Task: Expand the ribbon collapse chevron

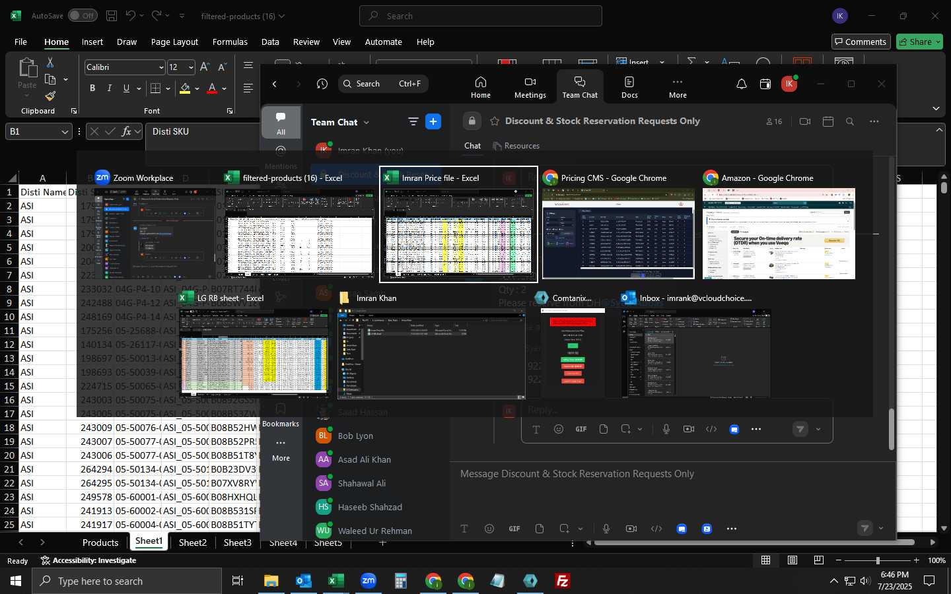Action: 936,108
